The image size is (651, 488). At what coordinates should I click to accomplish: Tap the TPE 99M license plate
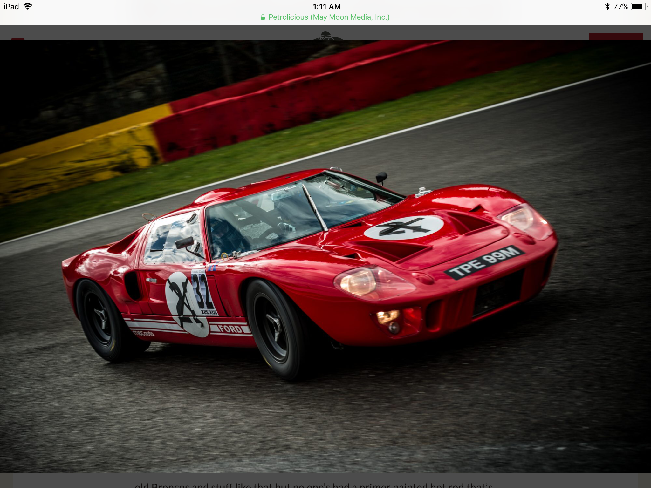(484, 262)
